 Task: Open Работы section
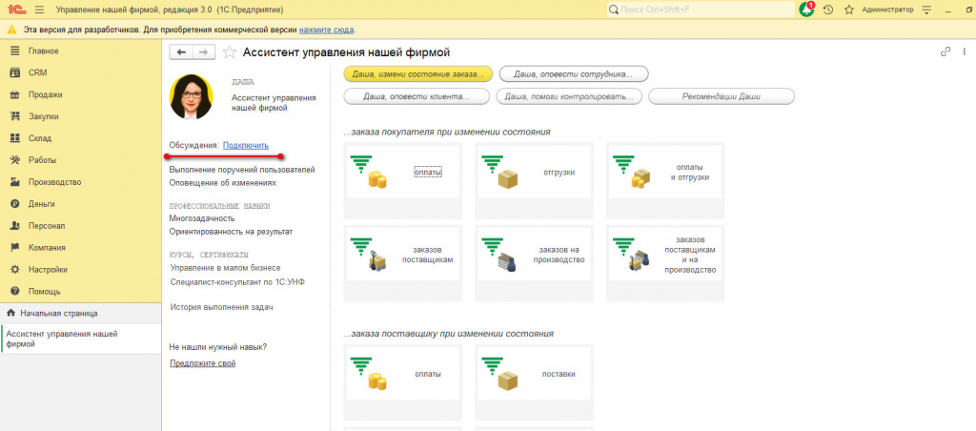coord(42,160)
